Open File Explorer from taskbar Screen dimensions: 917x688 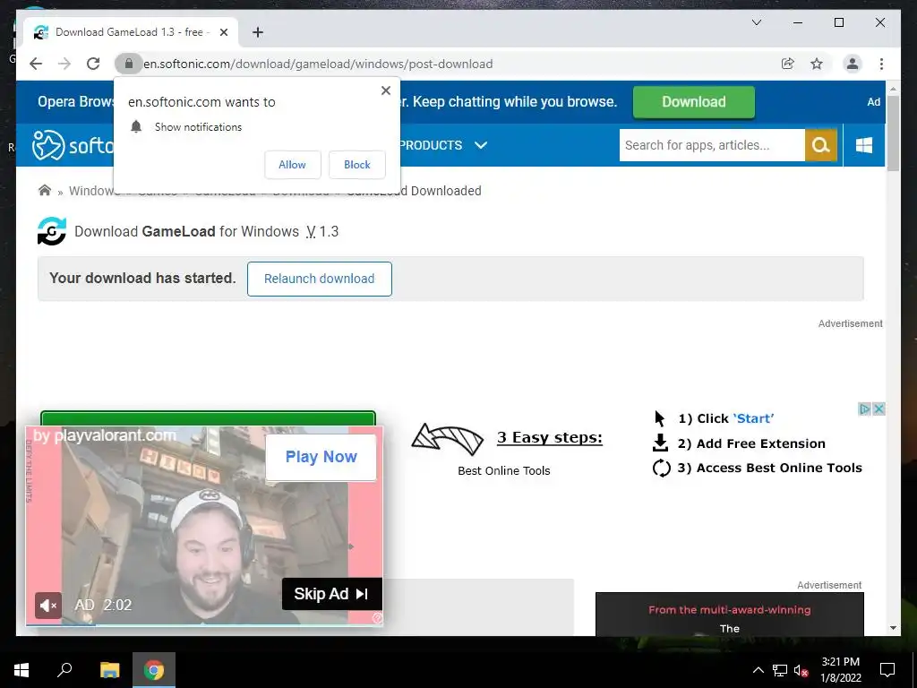(110, 670)
